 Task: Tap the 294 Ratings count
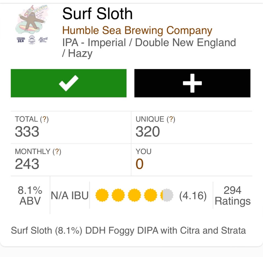[x=232, y=195]
